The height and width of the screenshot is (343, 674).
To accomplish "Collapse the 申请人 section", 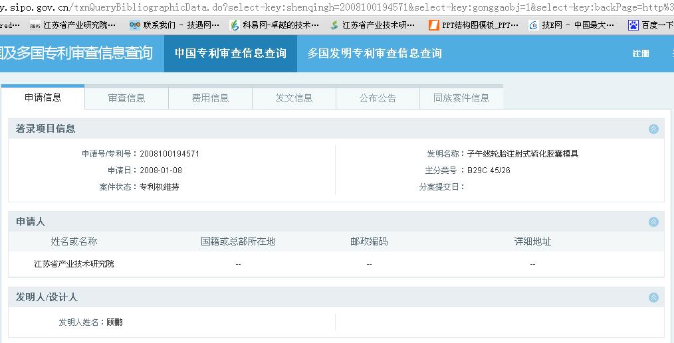I will [x=653, y=222].
